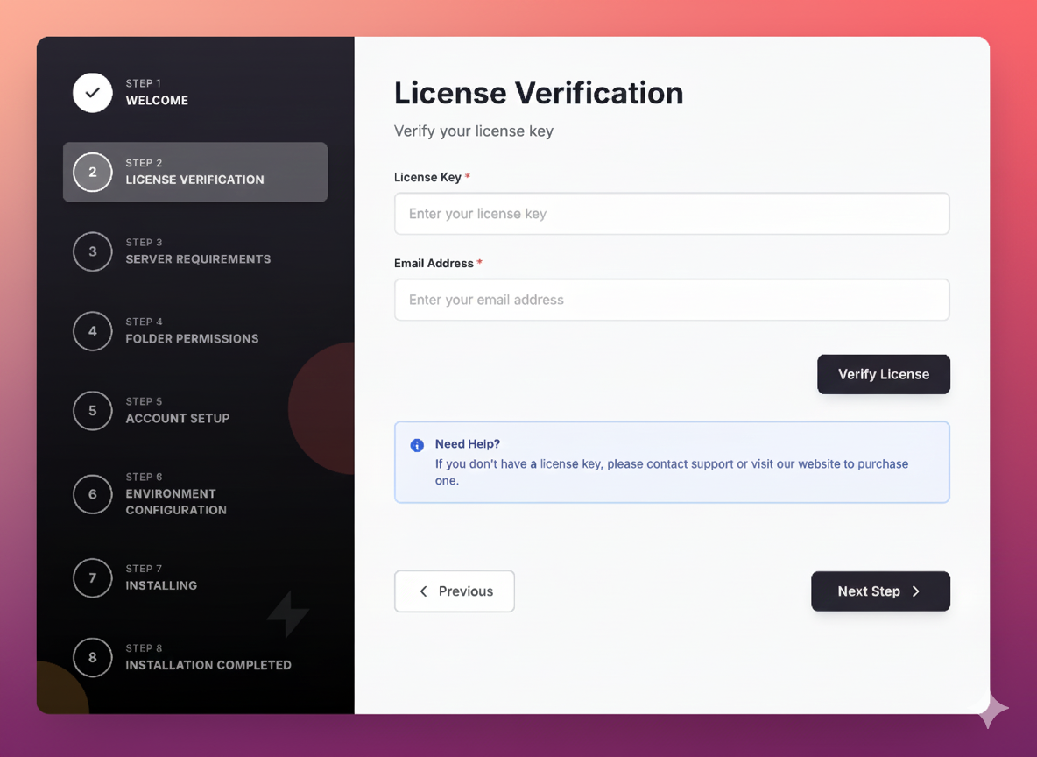This screenshot has width=1037, height=757.
Task: Click the Step 4 number circle
Action: click(93, 331)
